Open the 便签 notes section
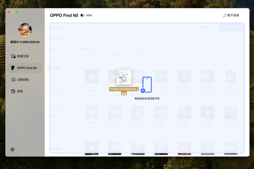Image resolution: width=254 pixels, height=169 pixels. pos(25,91)
